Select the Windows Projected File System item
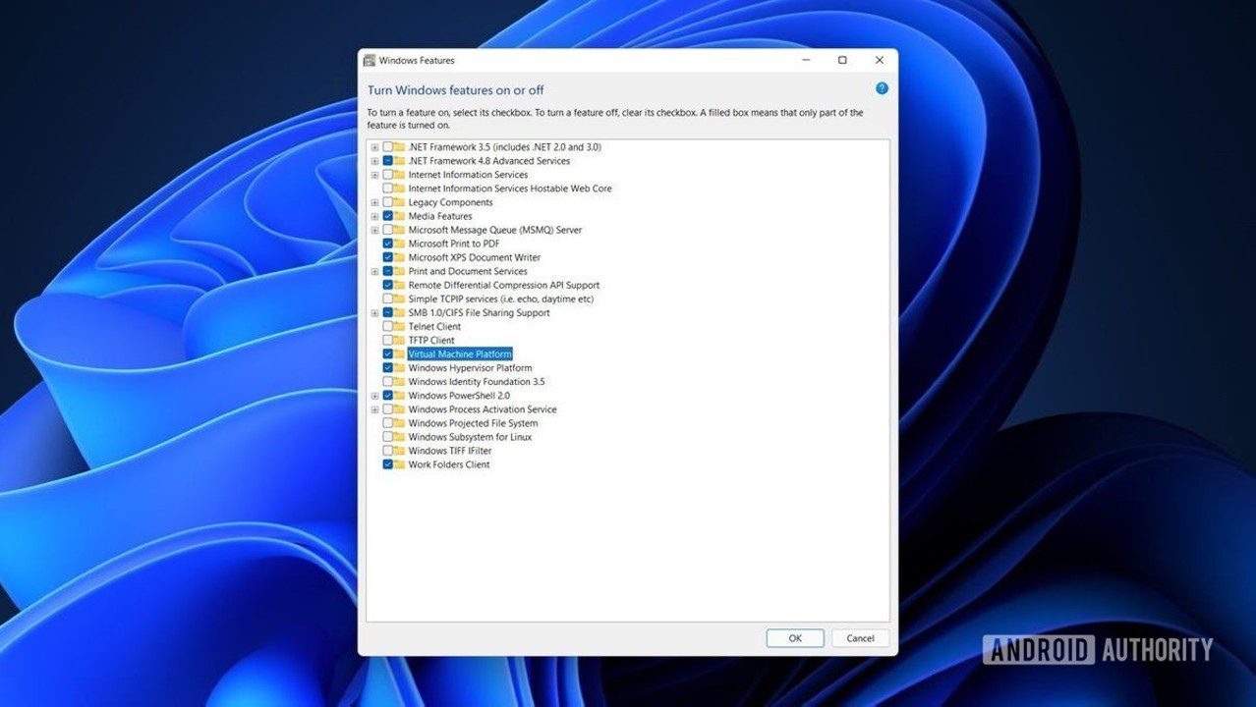This screenshot has height=707, width=1256. coord(473,423)
